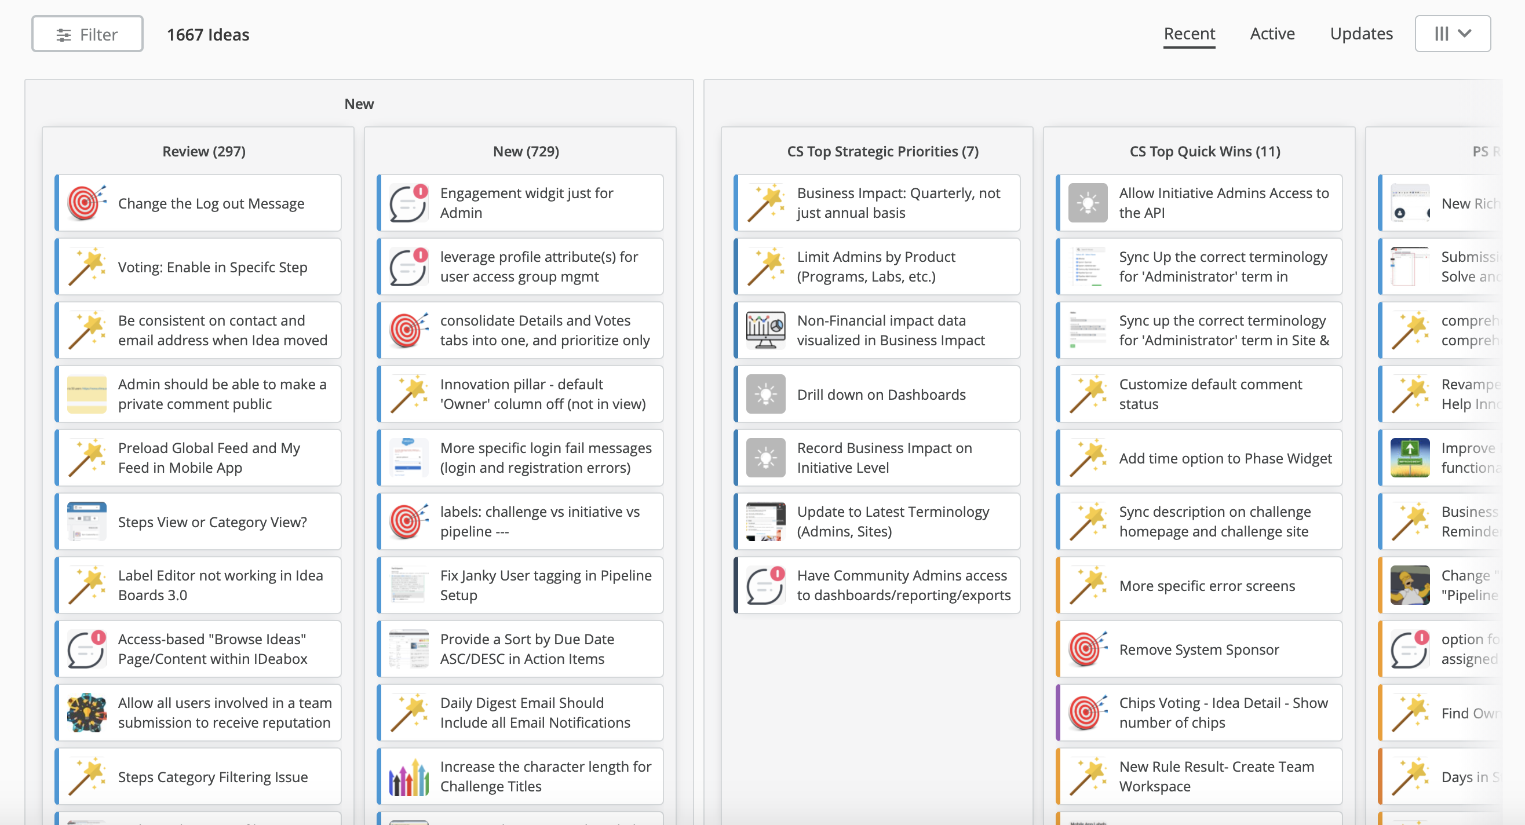The width and height of the screenshot is (1525, 825).
Task: Click the yellow note thumbnail on Admin private comment card
Action: pyautogui.click(x=86, y=394)
